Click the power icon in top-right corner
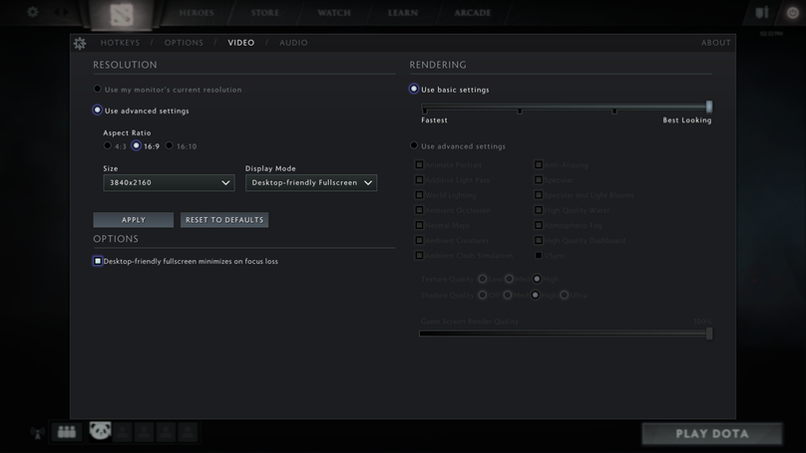Image resolution: width=806 pixels, height=453 pixels. pyautogui.click(x=792, y=13)
